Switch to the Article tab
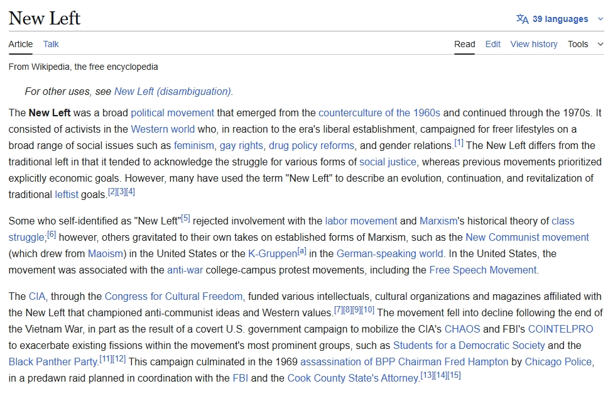 (x=20, y=44)
